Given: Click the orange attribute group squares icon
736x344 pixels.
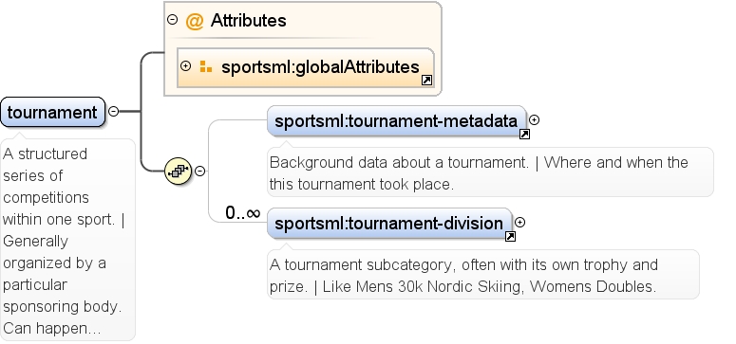Looking at the screenshot, I should (205, 66).
